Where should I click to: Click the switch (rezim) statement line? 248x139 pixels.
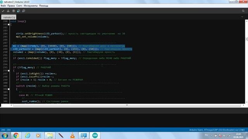click(x=43, y=86)
